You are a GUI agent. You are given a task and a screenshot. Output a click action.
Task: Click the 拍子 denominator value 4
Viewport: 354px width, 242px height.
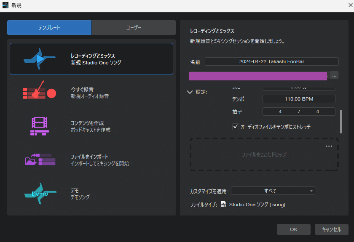317,112
